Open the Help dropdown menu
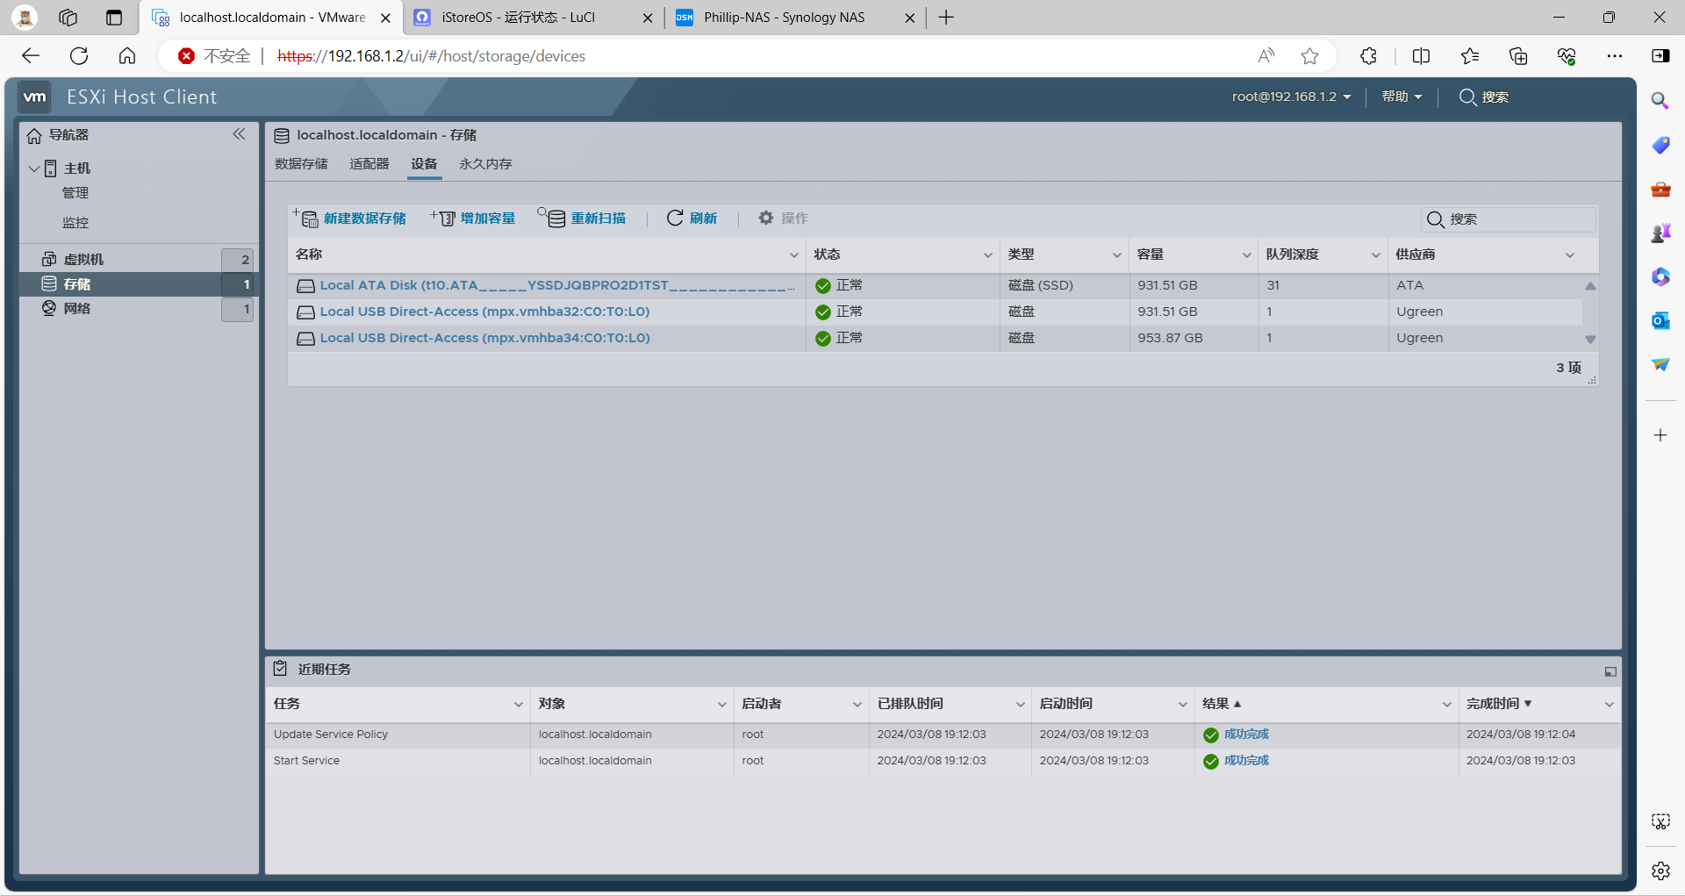 (x=1401, y=97)
